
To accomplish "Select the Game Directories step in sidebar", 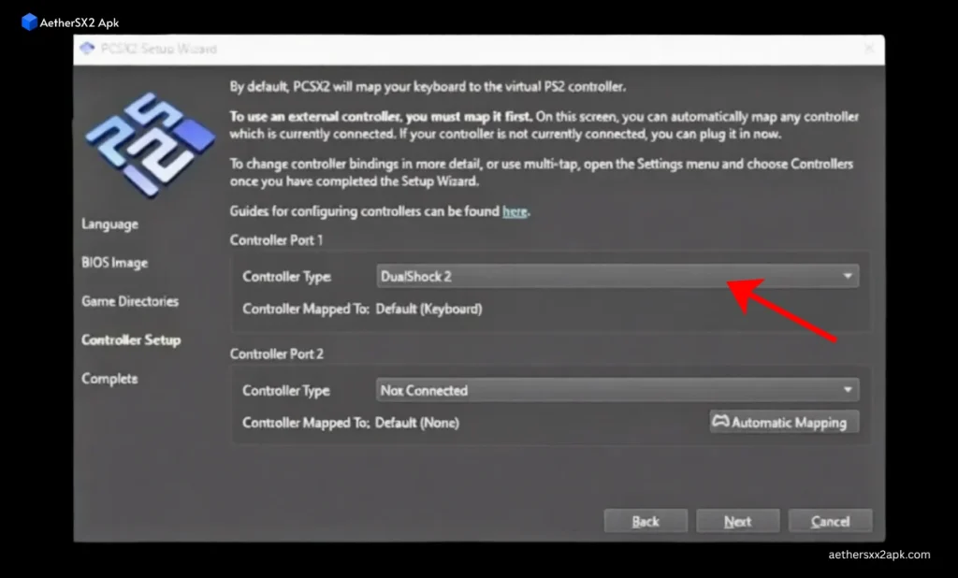I will coord(130,301).
